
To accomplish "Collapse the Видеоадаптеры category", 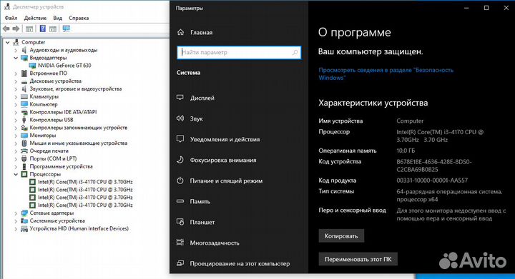I will [16, 58].
